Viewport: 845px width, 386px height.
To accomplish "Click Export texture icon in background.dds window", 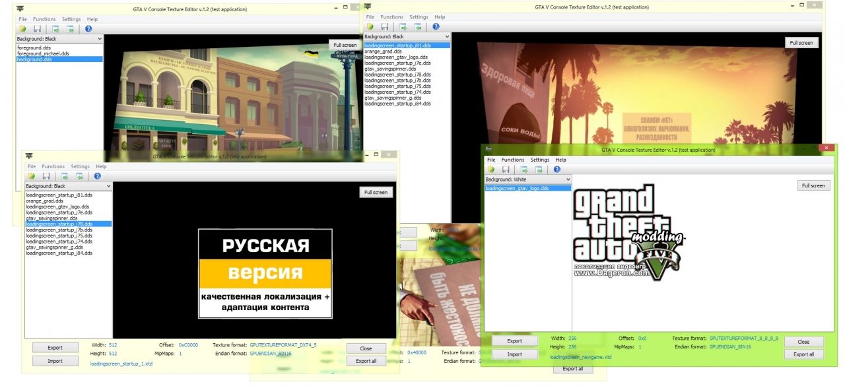I will 55,29.
